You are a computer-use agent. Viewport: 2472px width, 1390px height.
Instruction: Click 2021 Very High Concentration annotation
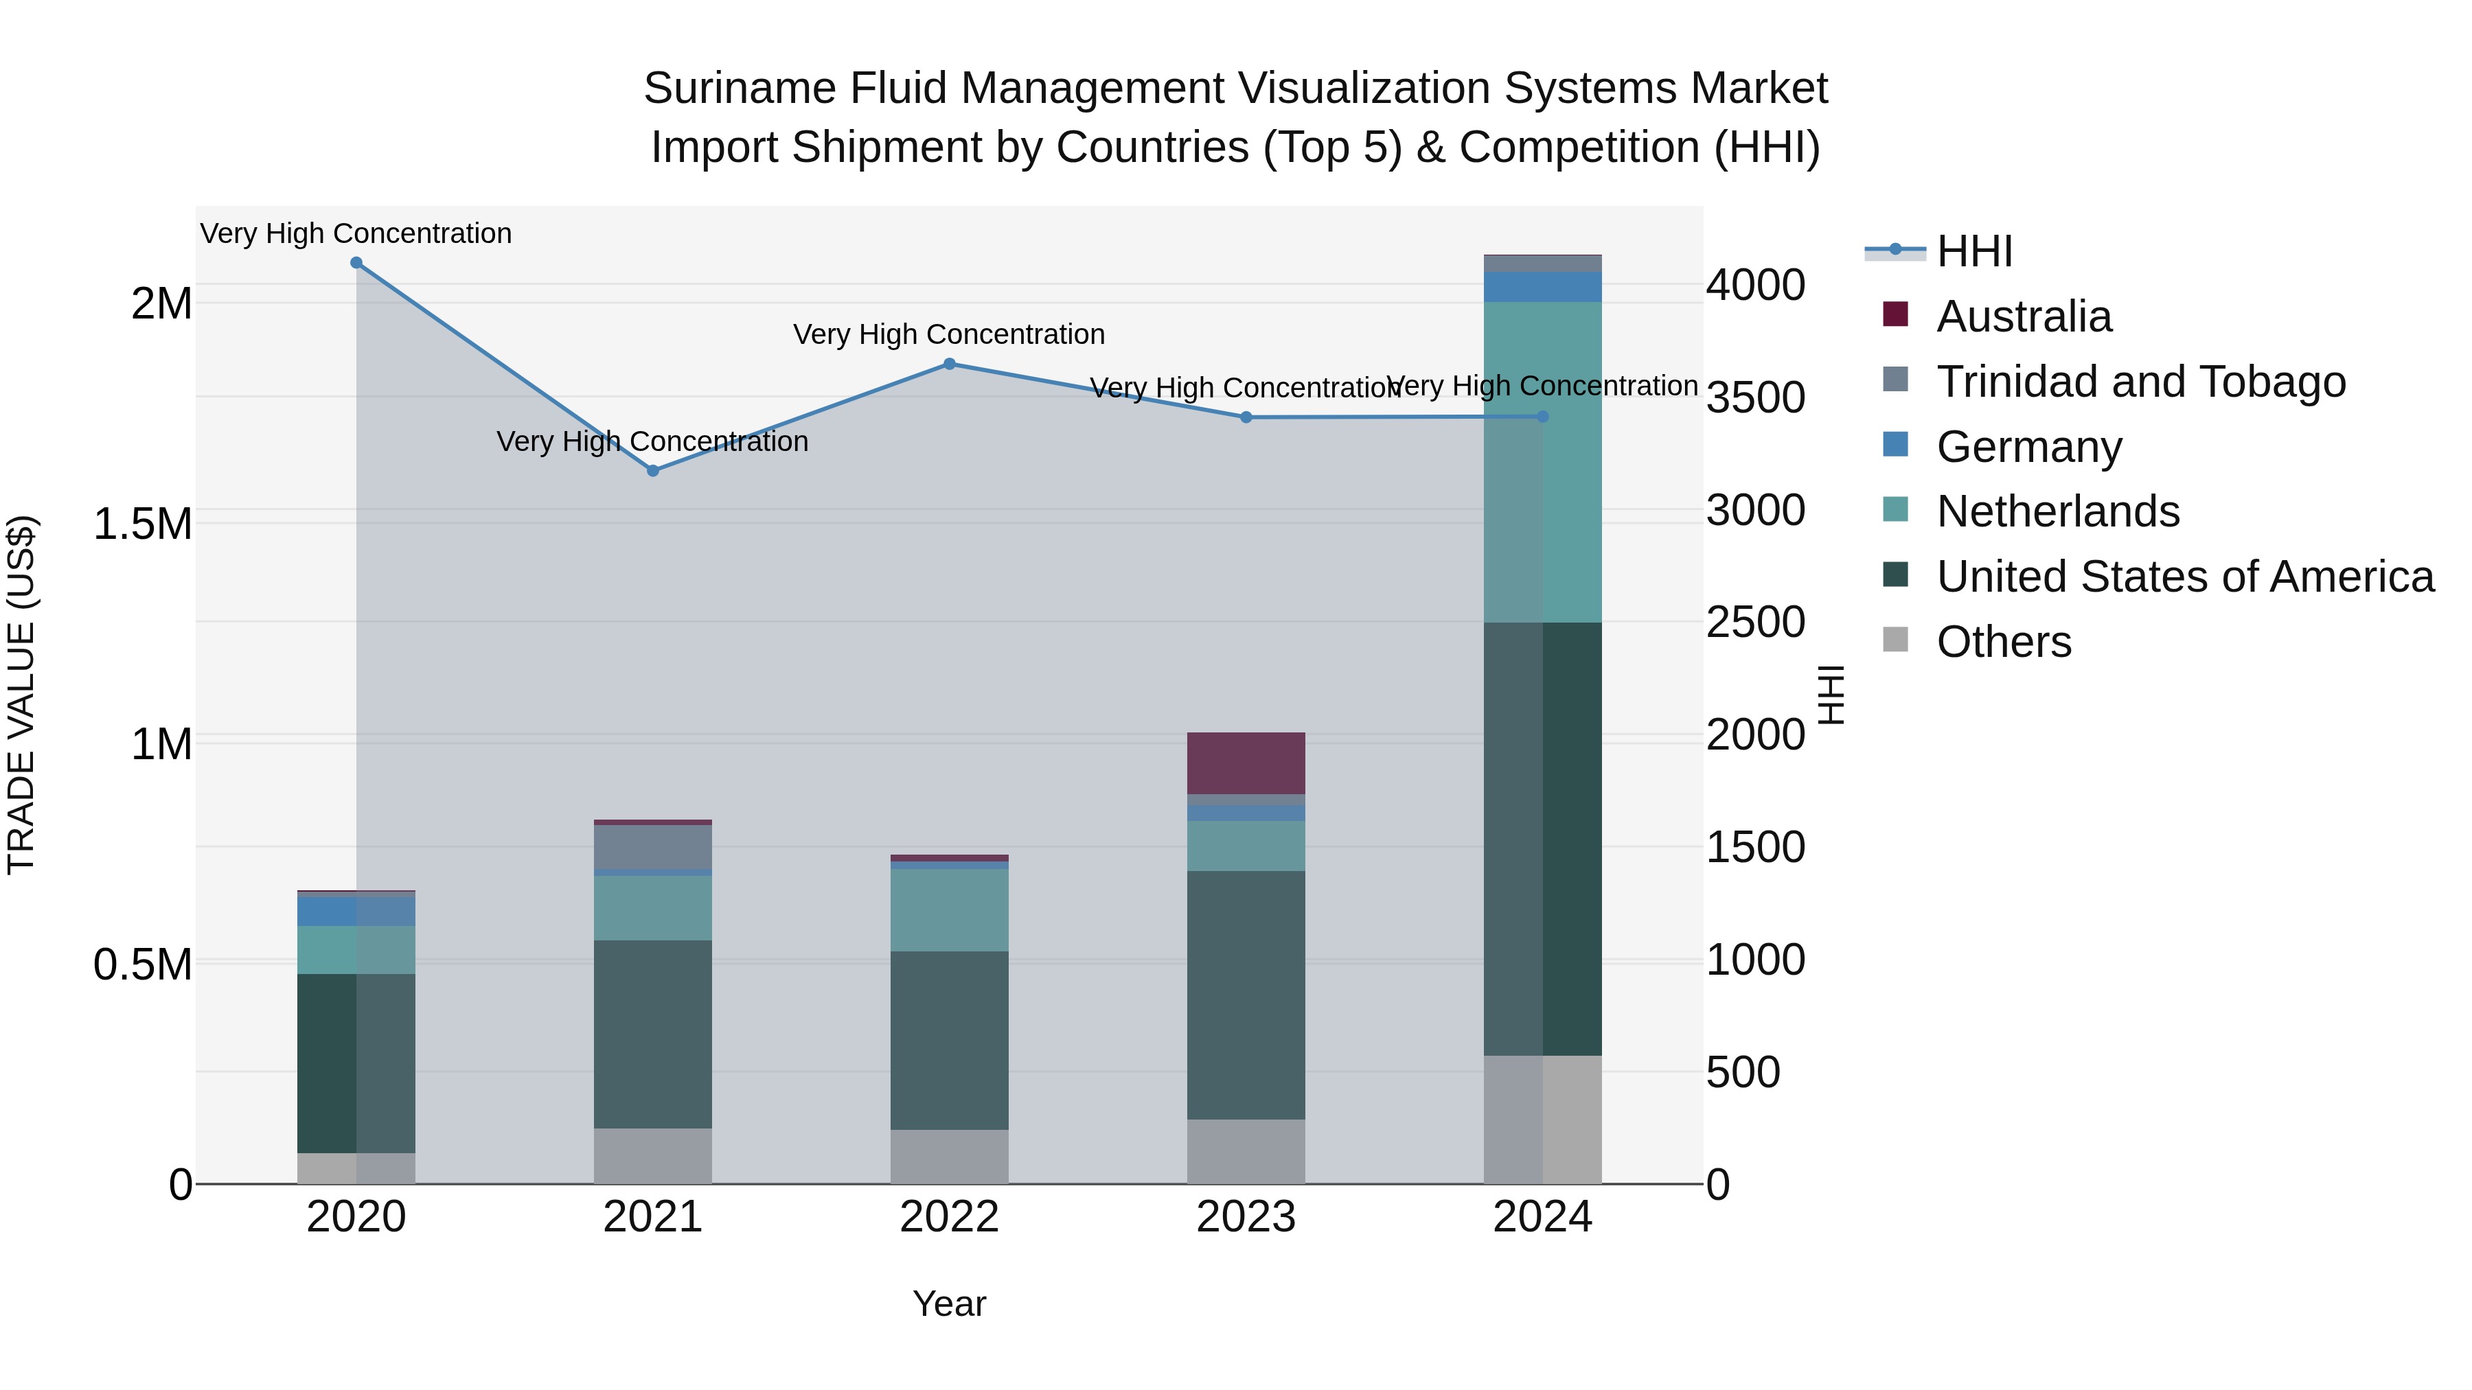tap(652, 442)
